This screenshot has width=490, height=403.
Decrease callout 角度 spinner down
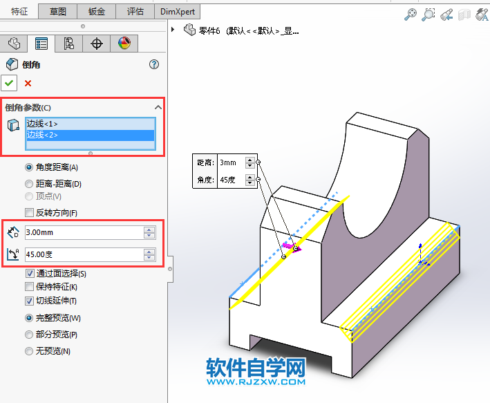(249, 182)
